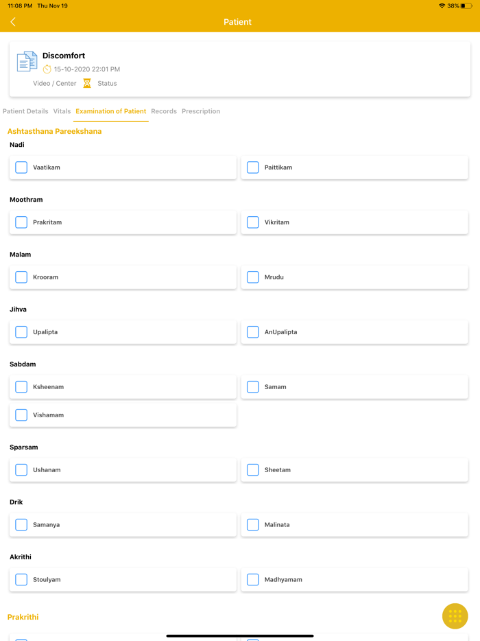Tap the battery indicator in status bar
Viewport: 480px width, 641px height.
(466, 5)
